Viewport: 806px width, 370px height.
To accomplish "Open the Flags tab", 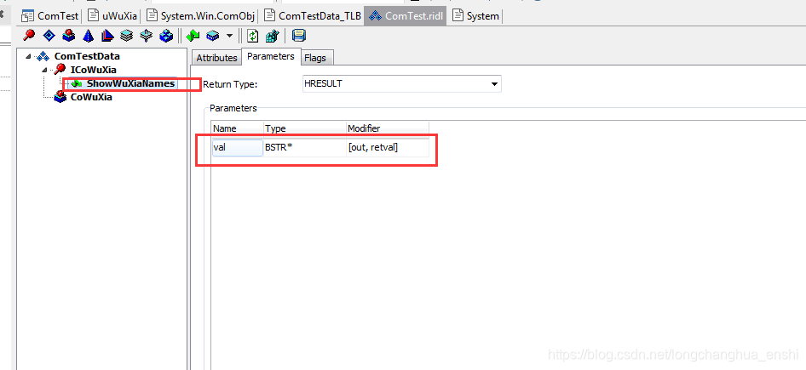I will 315,58.
